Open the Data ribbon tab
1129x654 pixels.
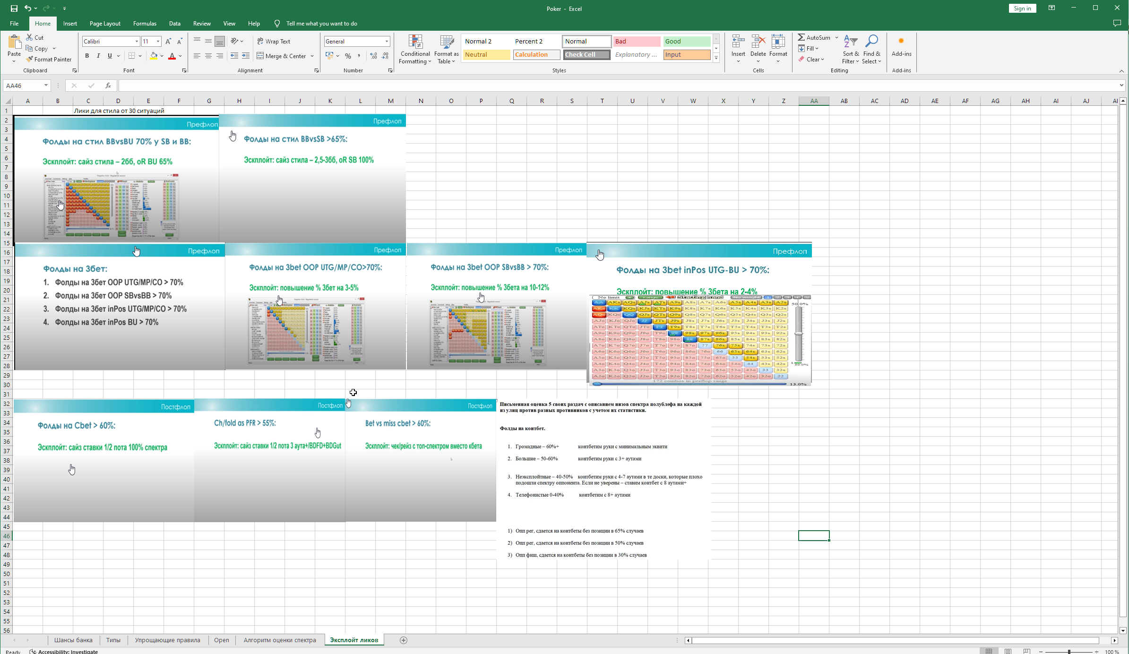click(x=174, y=24)
